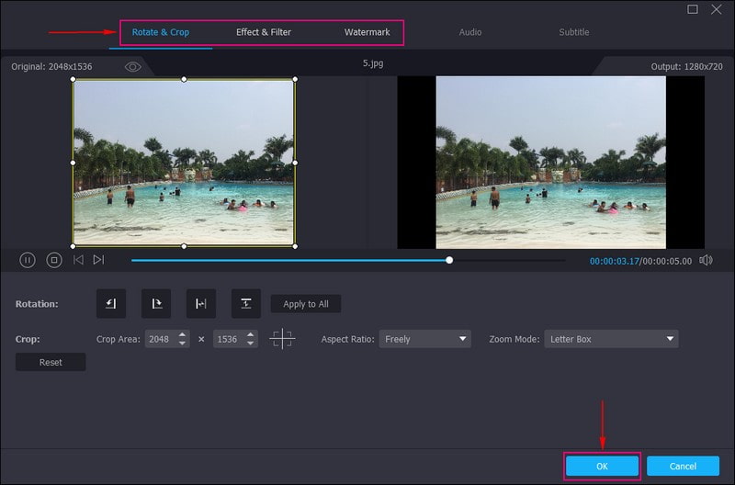Click the crop height input field
Image resolution: width=735 pixels, height=485 pixels.
pos(229,339)
